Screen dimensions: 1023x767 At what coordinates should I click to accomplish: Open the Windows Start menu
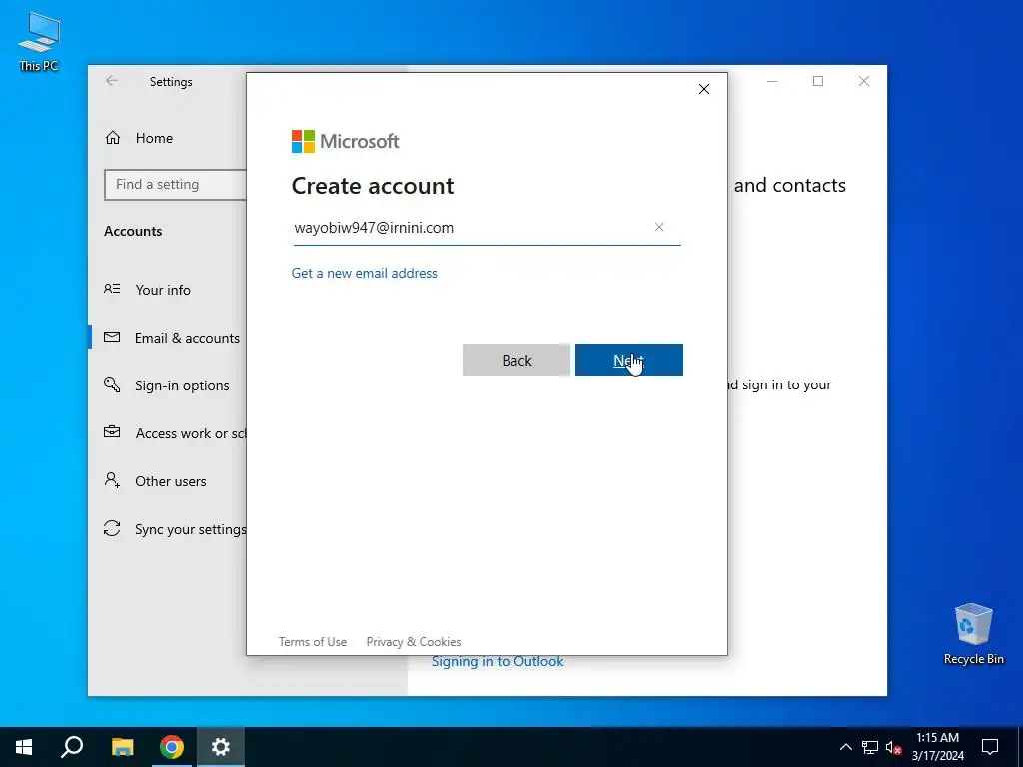(24, 747)
